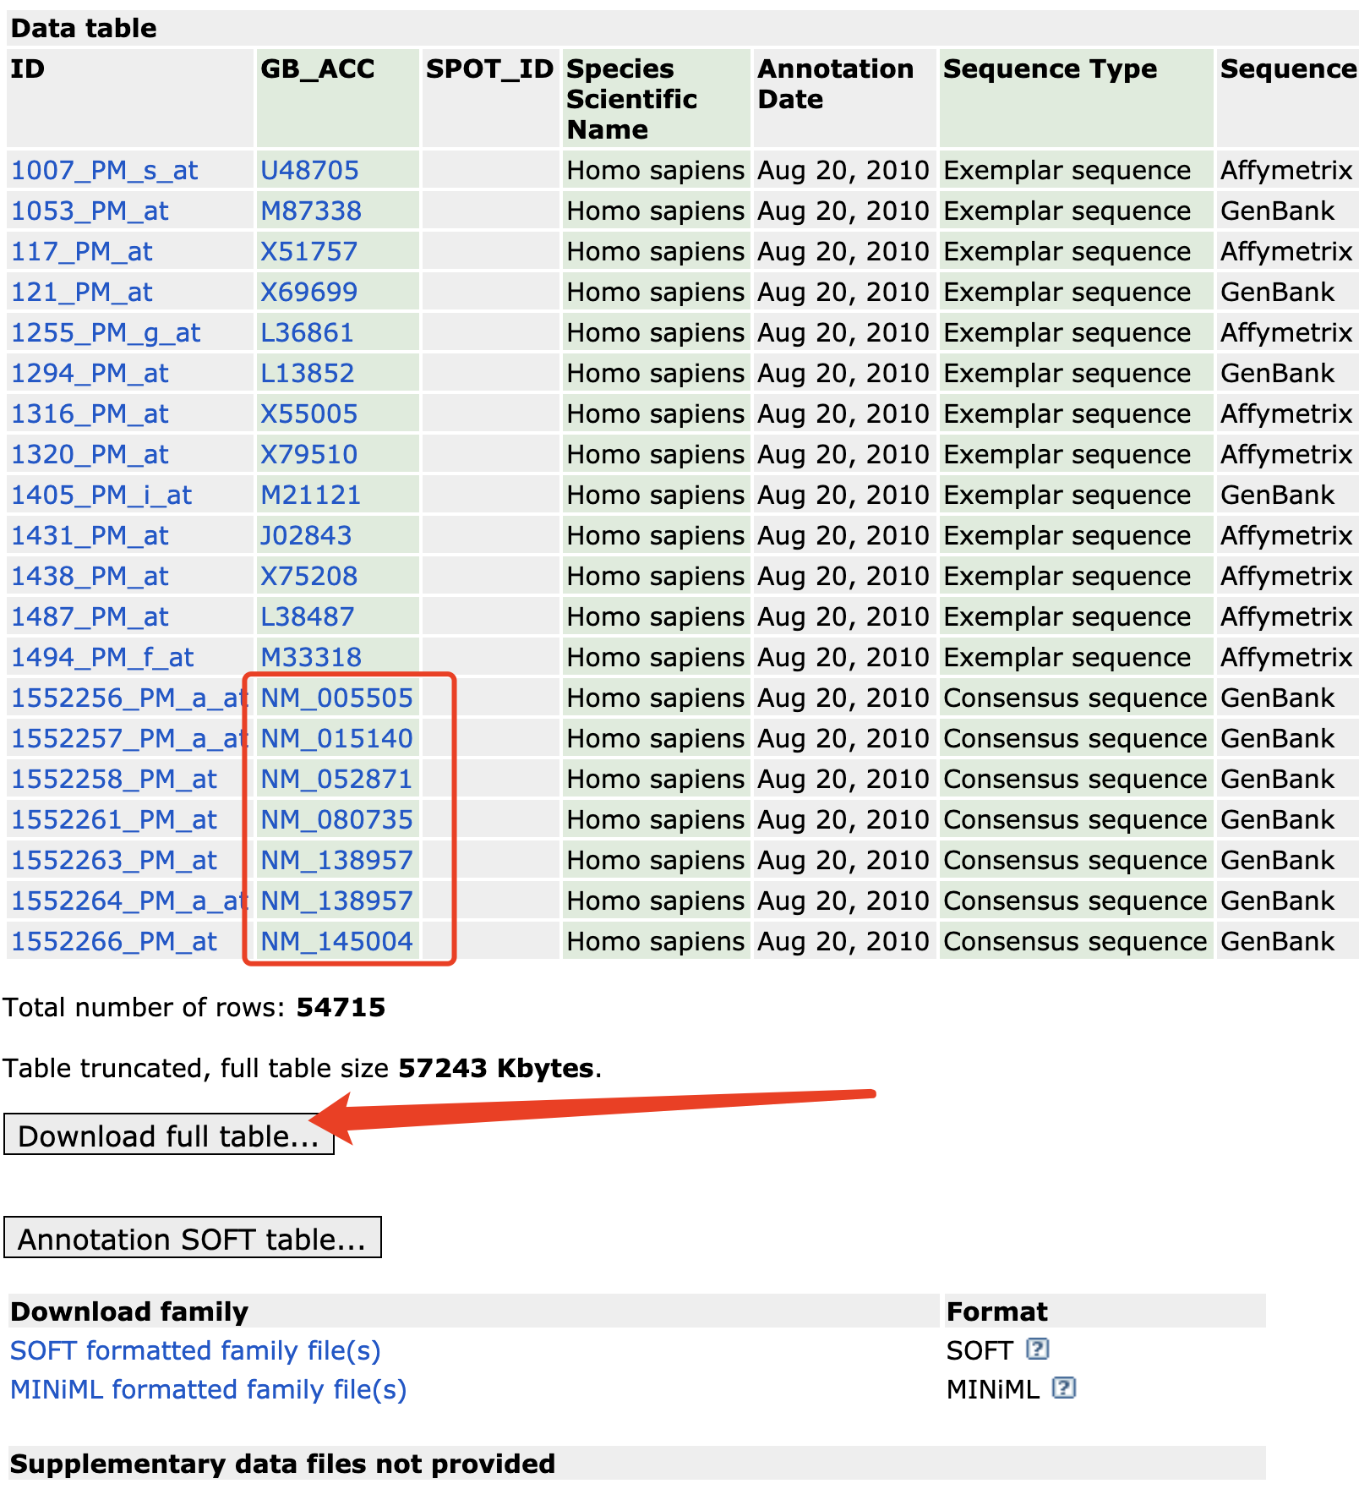Follow GenBank accession J02843
Viewport: 1359px width, 1500px height.
[306, 536]
